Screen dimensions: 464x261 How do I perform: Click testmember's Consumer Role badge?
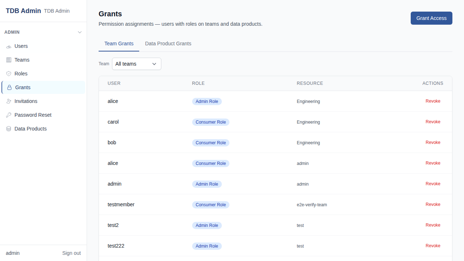coord(211,205)
